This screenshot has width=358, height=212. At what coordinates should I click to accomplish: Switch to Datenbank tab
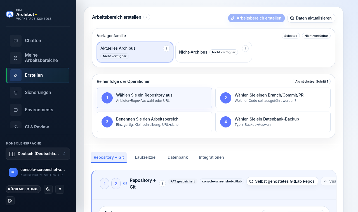pyautogui.click(x=178, y=157)
